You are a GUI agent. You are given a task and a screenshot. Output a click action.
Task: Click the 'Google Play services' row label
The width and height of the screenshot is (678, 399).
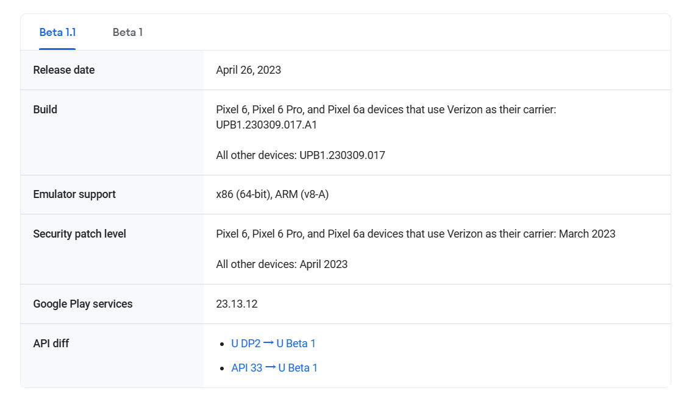tap(83, 304)
